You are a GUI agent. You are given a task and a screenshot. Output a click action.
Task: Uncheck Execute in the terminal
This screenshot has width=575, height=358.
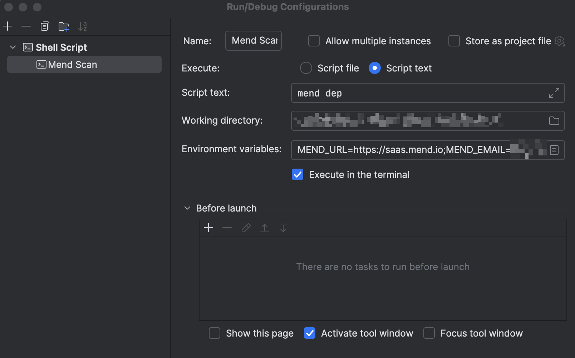pyautogui.click(x=297, y=174)
